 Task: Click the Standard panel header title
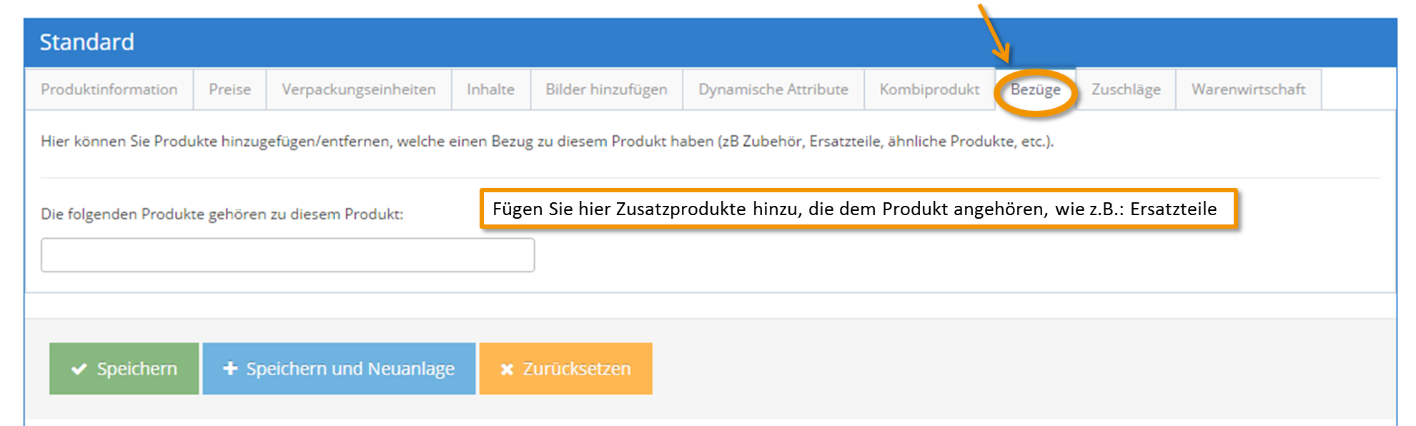click(87, 42)
